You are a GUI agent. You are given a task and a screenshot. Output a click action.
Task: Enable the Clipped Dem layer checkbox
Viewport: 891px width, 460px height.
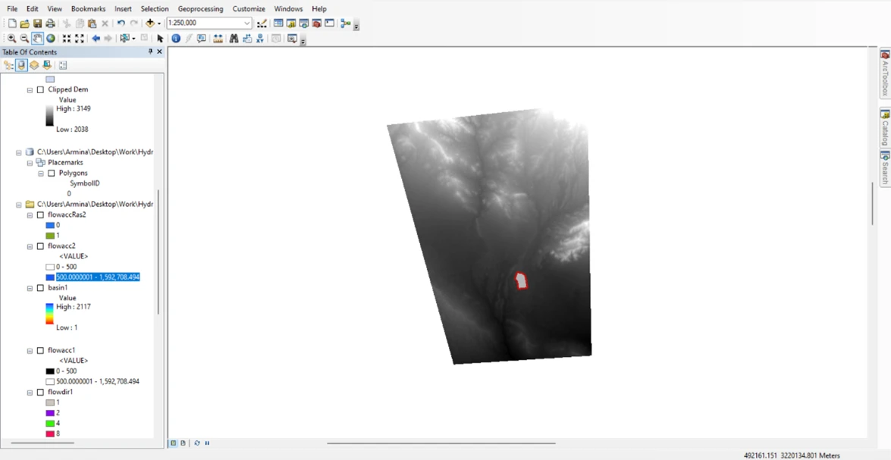[x=40, y=89]
